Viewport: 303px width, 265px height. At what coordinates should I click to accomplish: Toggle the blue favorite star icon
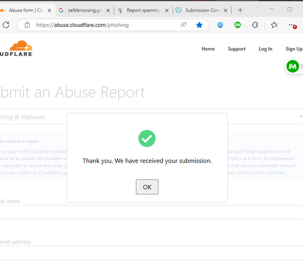click(199, 25)
